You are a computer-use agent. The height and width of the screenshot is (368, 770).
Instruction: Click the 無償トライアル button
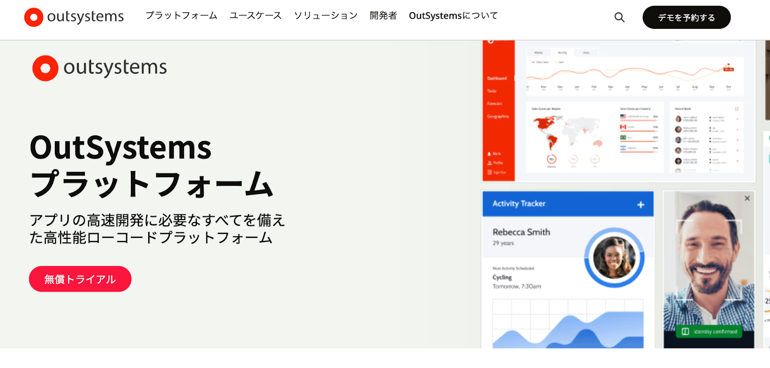coord(80,279)
